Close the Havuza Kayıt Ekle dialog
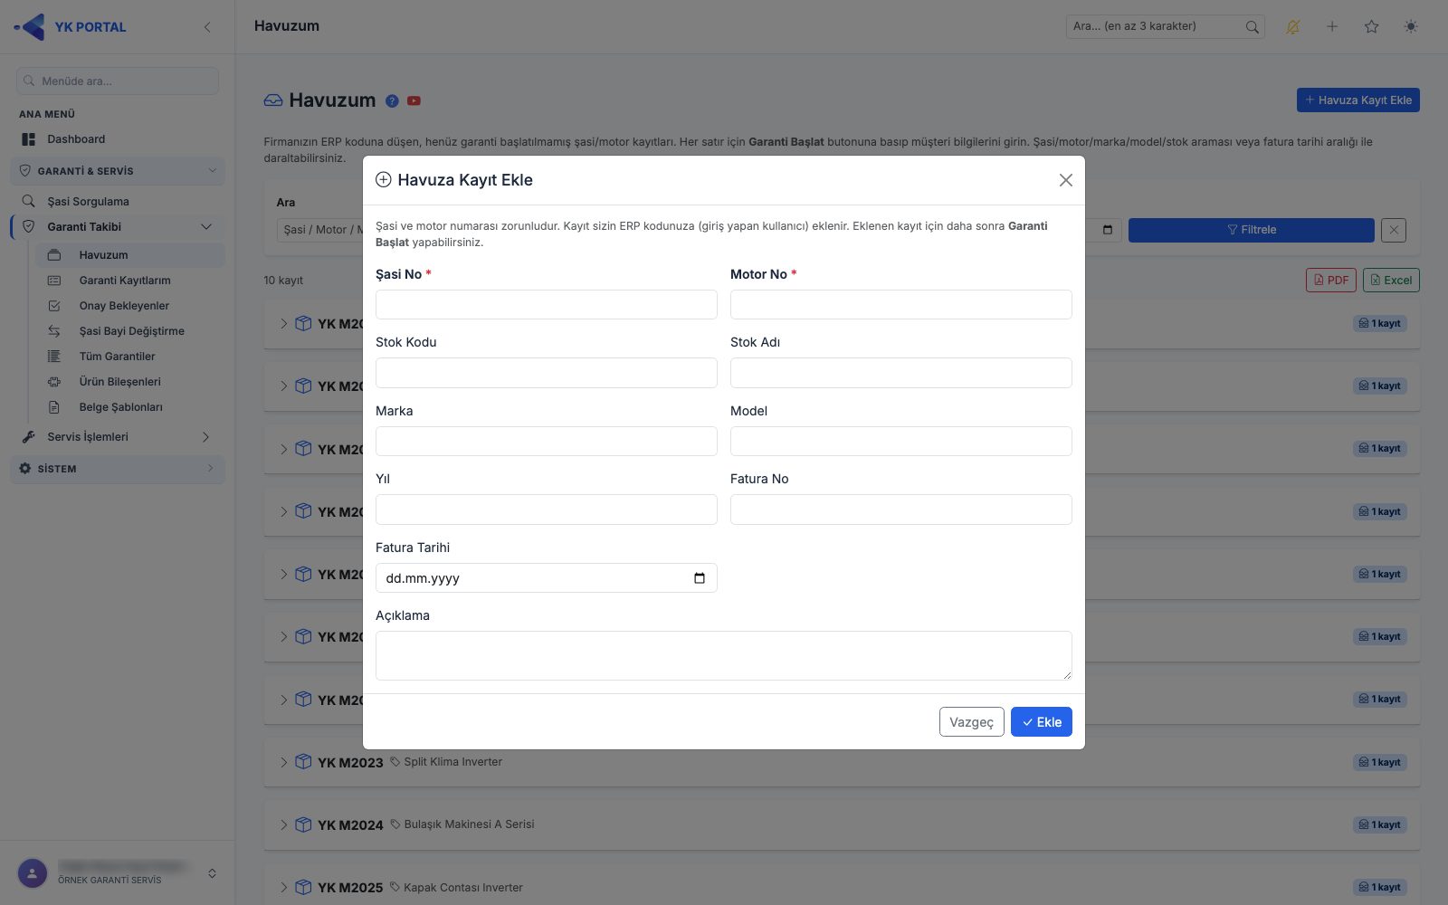1448x905 pixels. (x=1065, y=180)
